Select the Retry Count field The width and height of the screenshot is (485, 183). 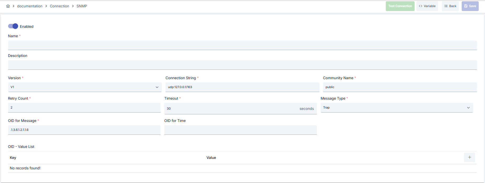[84, 107]
